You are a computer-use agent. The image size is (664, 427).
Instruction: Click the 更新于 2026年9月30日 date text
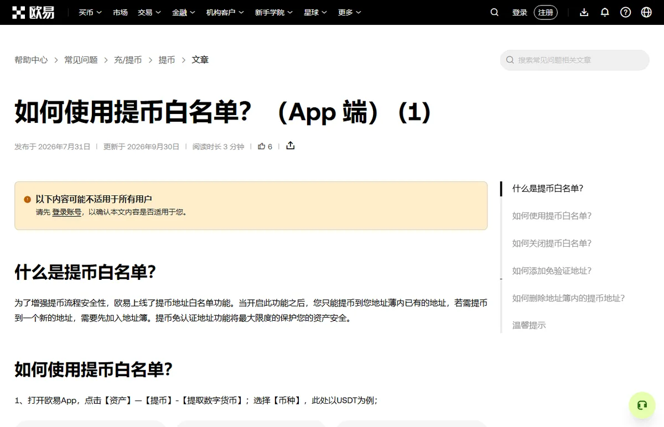pos(141,147)
